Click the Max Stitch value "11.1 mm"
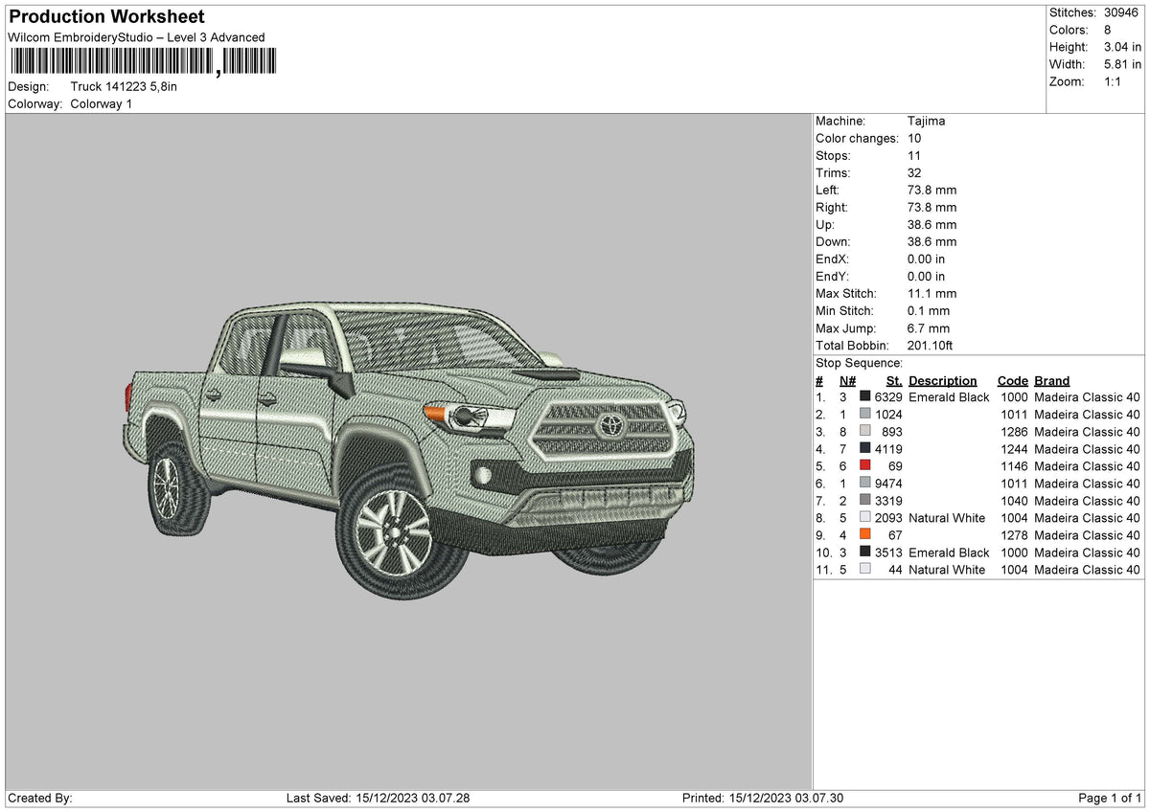Image resolution: width=1150 pixels, height=812 pixels. click(931, 294)
